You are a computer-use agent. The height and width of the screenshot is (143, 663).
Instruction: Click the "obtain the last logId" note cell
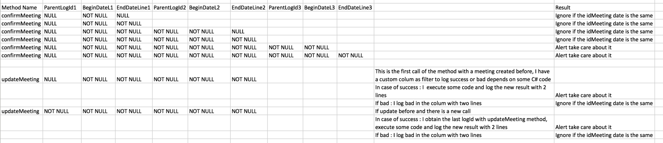pyautogui.click(x=461, y=123)
